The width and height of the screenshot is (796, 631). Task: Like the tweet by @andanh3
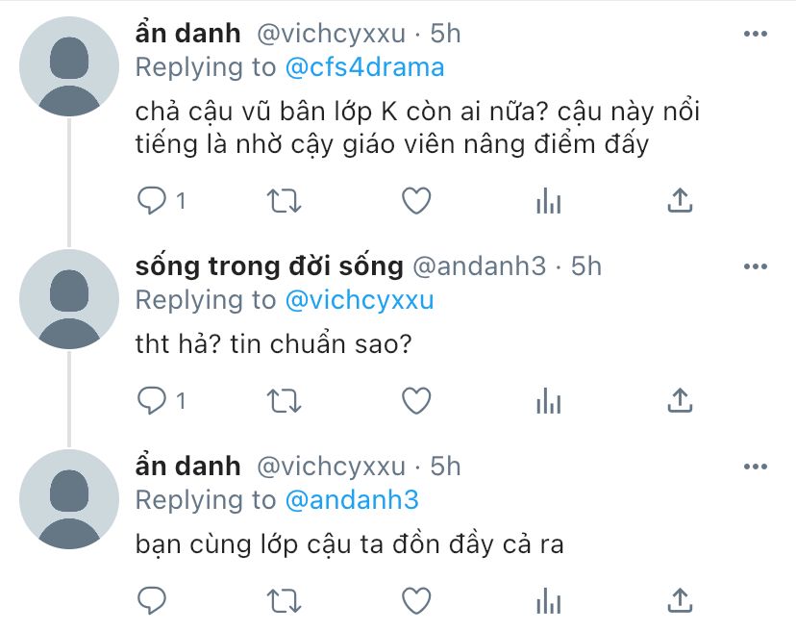point(416,400)
